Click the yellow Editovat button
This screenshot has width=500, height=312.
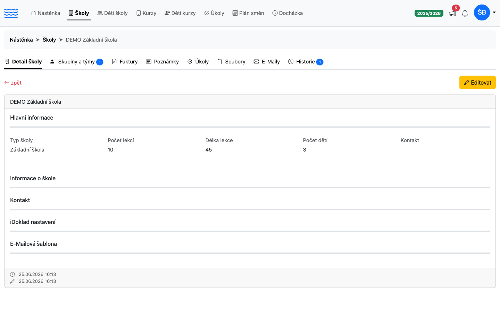[x=477, y=83]
